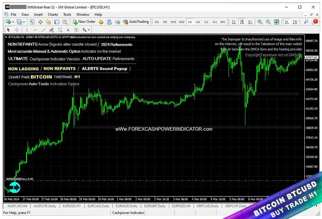Toggle the Market Watch window icon

[x=32, y=22]
